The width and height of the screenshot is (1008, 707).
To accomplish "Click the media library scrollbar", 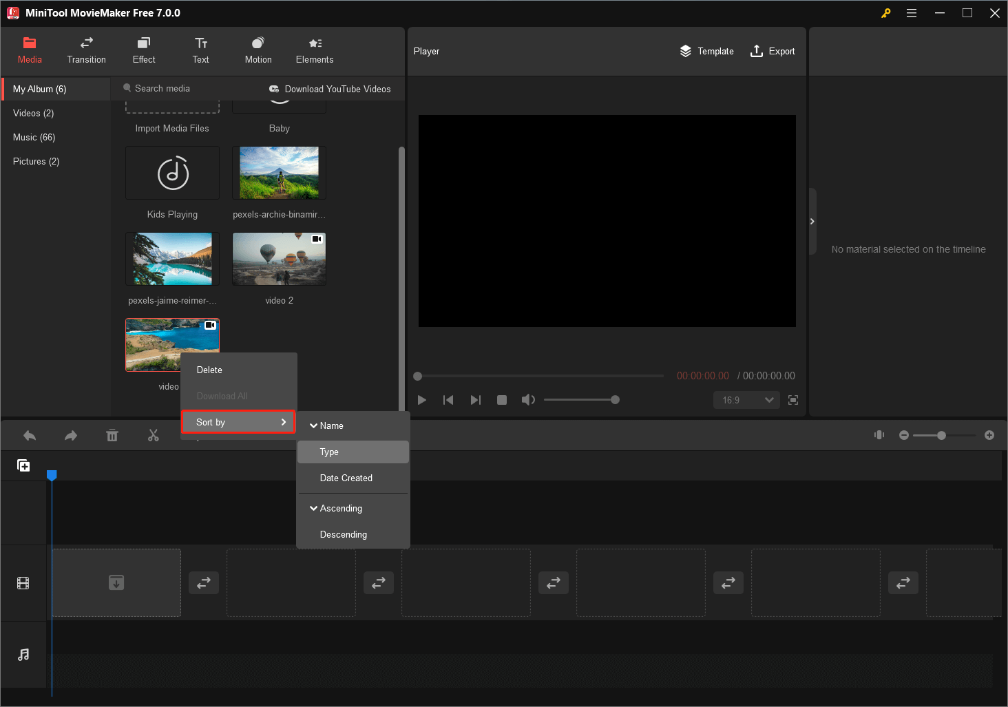I will (x=401, y=279).
